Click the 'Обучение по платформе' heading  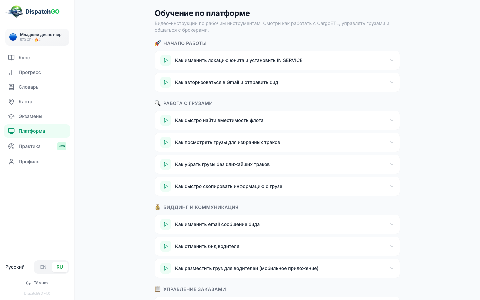click(x=202, y=13)
